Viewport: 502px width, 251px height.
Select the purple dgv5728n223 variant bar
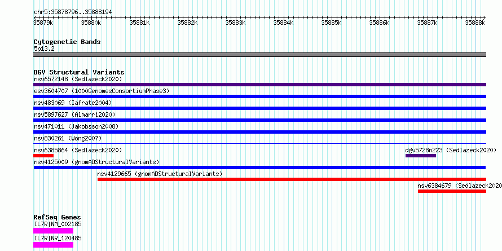coord(421,156)
